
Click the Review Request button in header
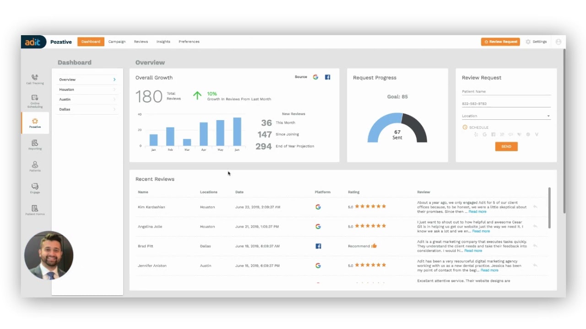[x=500, y=42]
